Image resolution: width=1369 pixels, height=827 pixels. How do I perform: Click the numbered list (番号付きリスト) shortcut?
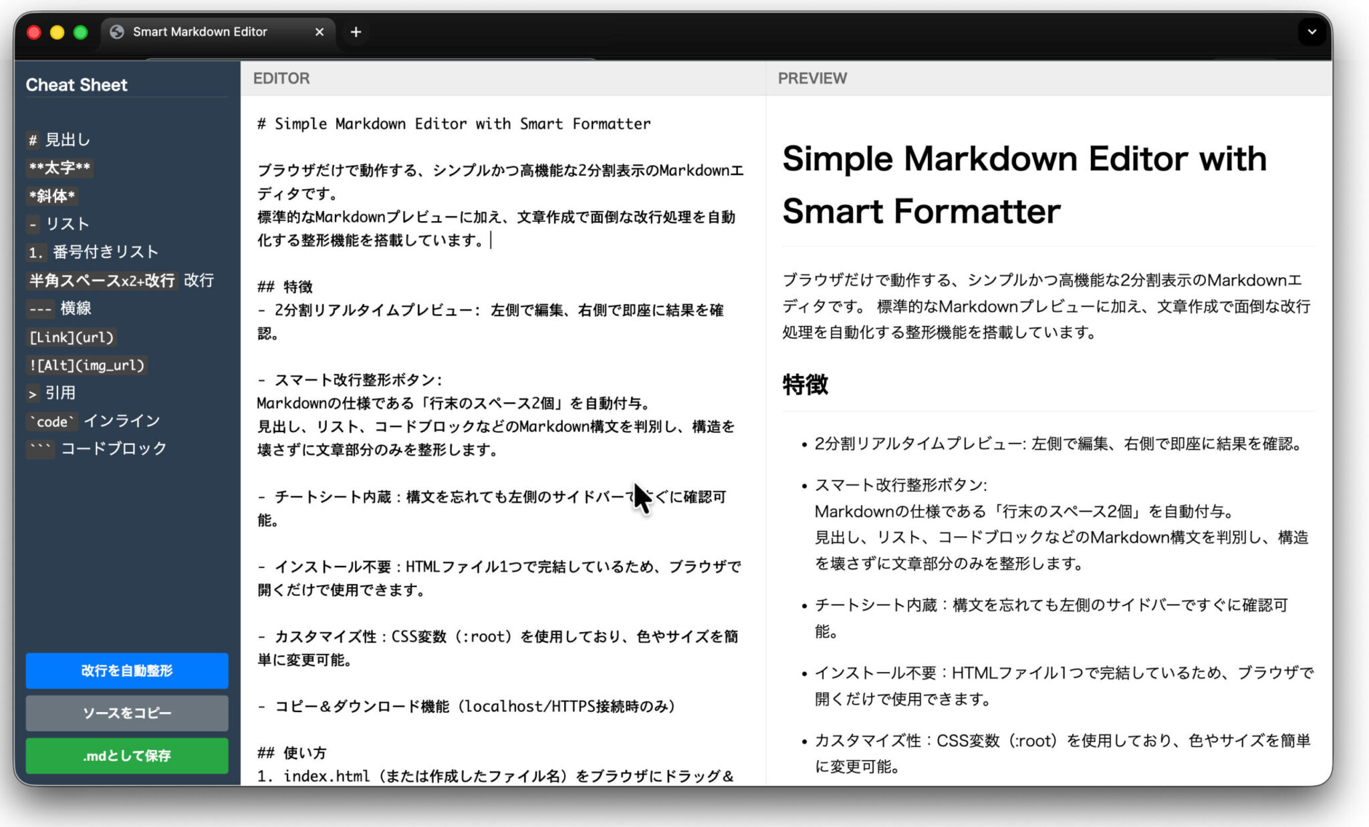(94, 252)
